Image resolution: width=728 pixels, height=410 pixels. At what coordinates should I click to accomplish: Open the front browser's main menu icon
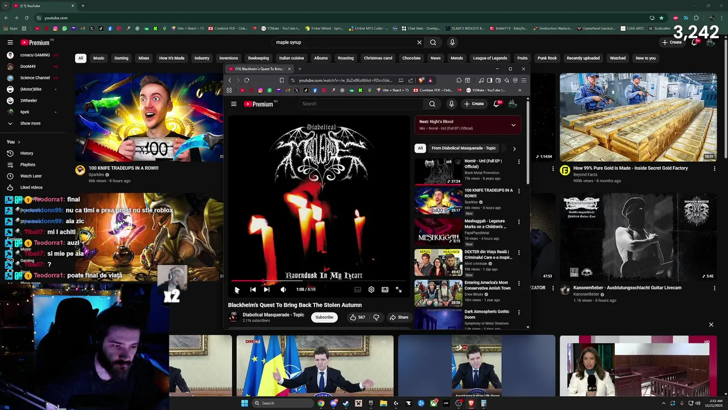pos(524,80)
